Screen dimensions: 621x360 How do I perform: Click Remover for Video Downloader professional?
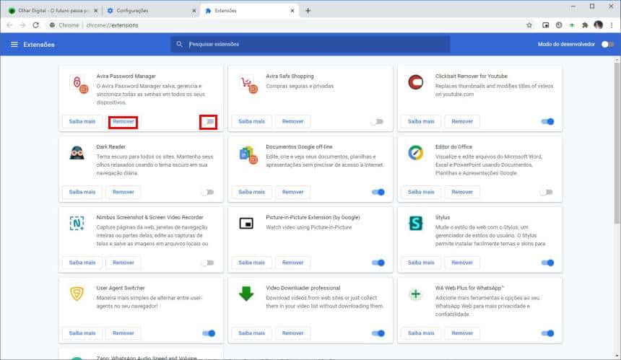point(292,333)
